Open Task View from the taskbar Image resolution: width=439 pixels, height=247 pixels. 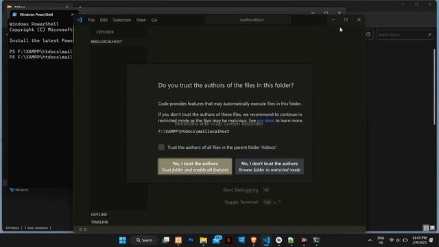pyautogui.click(x=166, y=240)
